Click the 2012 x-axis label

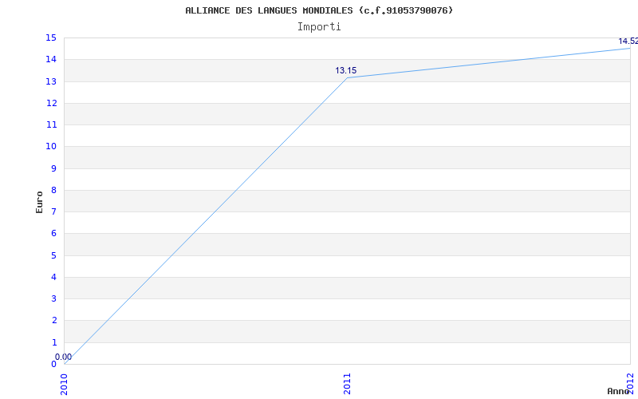pyautogui.click(x=631, y=383)
